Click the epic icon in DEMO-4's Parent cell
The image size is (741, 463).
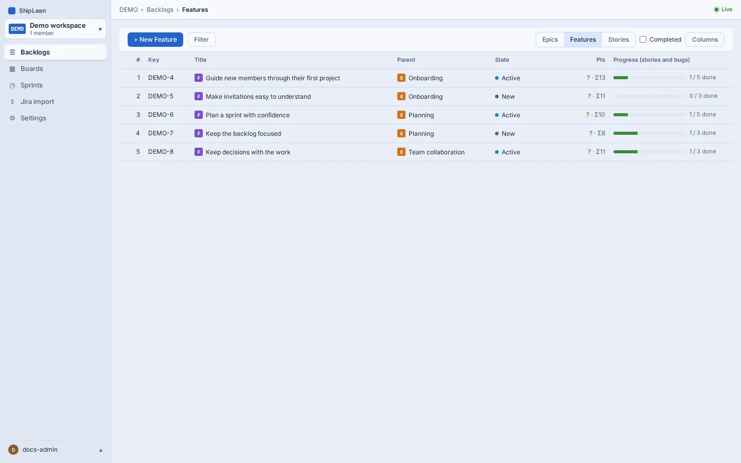pos(401,78)
